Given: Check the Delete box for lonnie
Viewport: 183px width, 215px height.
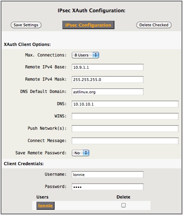Looking at the screenshot, I should (124, 205).
